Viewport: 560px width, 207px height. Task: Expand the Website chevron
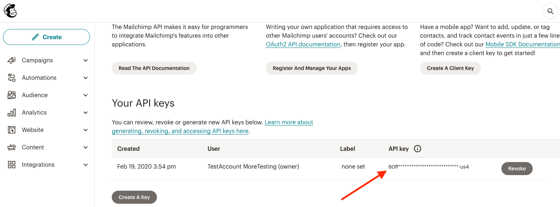coord(86,130)
